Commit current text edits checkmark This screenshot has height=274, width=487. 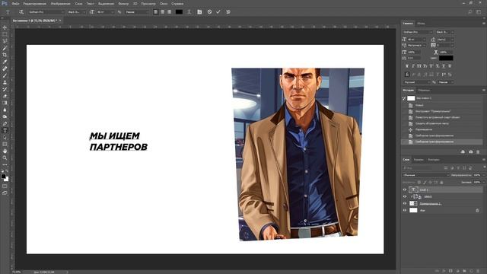click(218, 12)
